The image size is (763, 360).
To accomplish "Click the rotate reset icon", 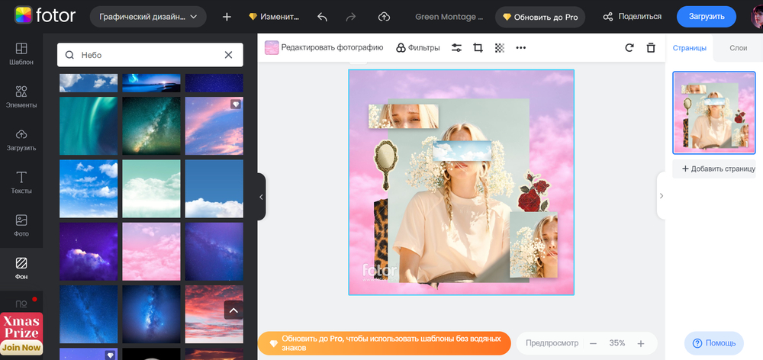I will 629,47.
